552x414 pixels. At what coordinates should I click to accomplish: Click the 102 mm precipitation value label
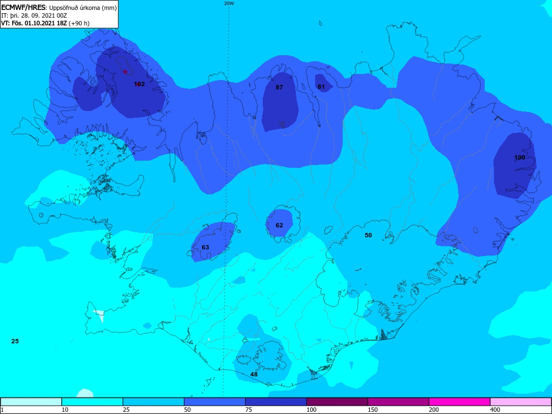click(140, 84)
